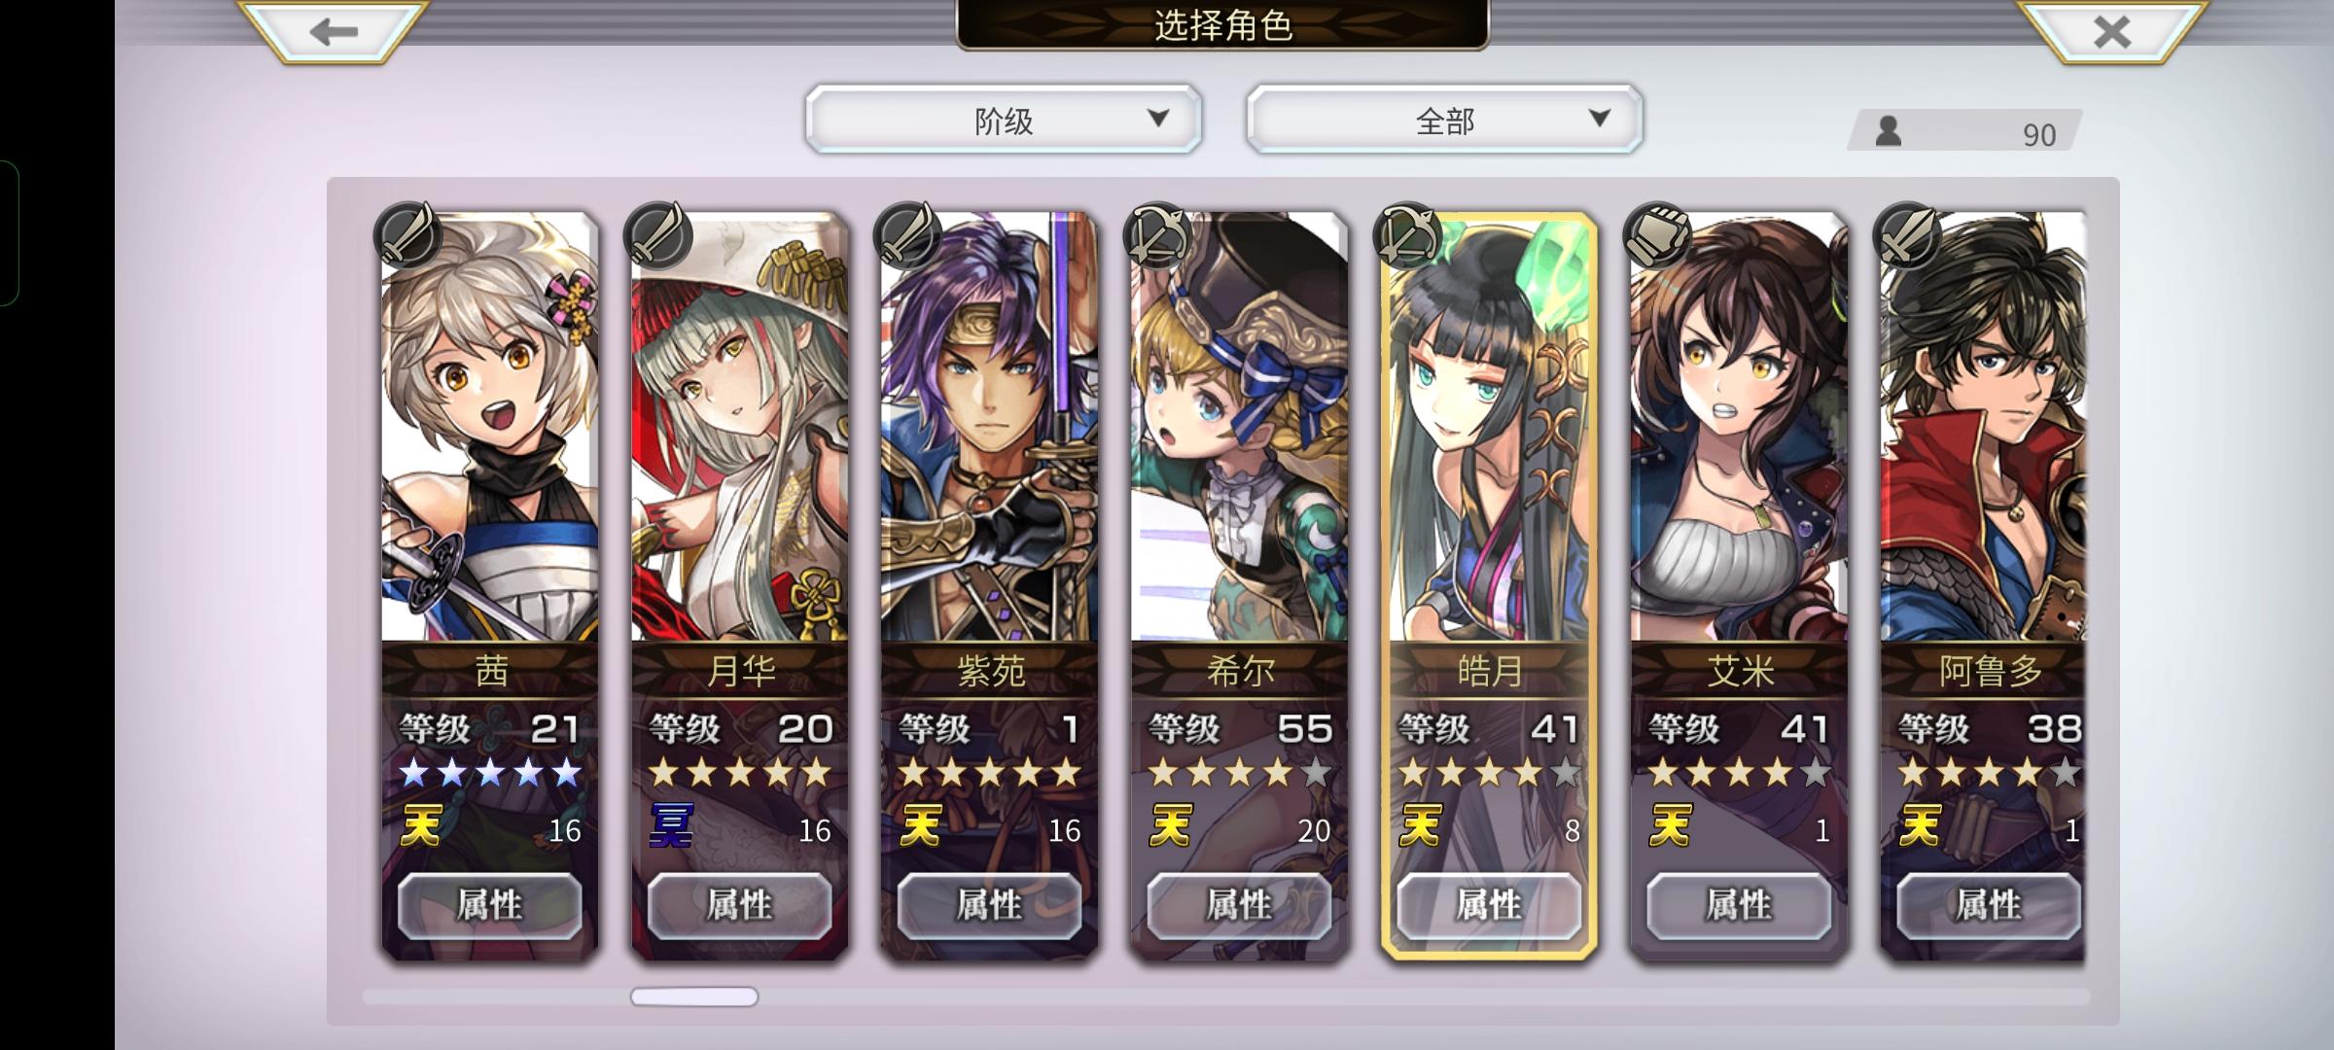Viewport: 2334px width, 1050px height.
Task: Go back using the arrow button
Action: (x=334, y=31)
